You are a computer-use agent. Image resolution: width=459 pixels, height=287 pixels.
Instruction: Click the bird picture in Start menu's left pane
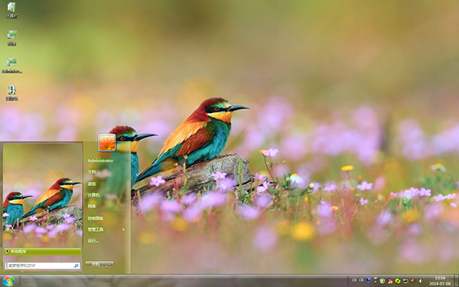click(x=43, y=194)
